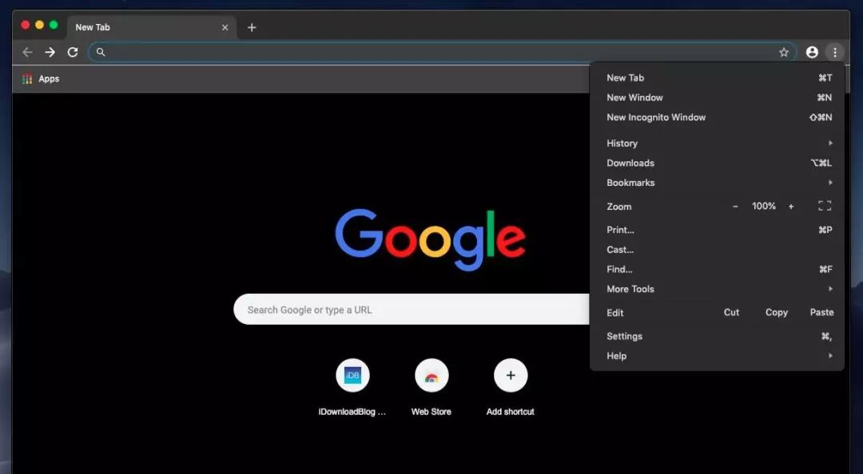Increase zoom with plus button
The width and height of the screenshot is (863, 474).
[x=791, y=206]
